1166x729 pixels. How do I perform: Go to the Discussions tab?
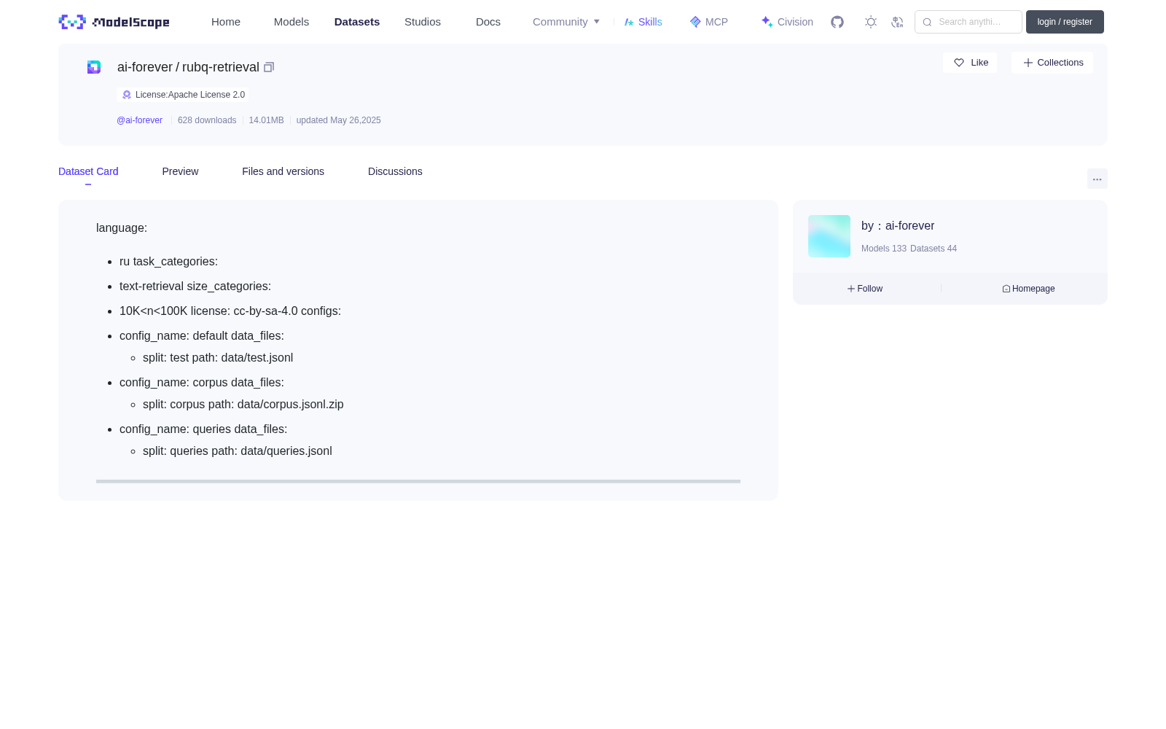(x=395, y=171)
